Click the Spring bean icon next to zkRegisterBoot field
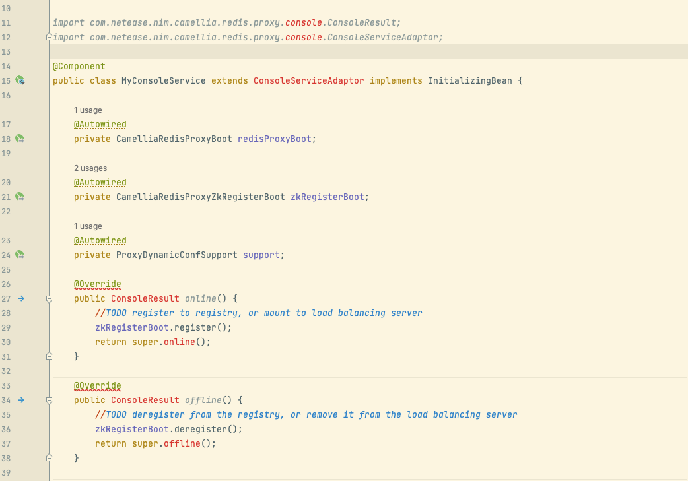Viewport: 688px width, 481px height. pos(20,196)
